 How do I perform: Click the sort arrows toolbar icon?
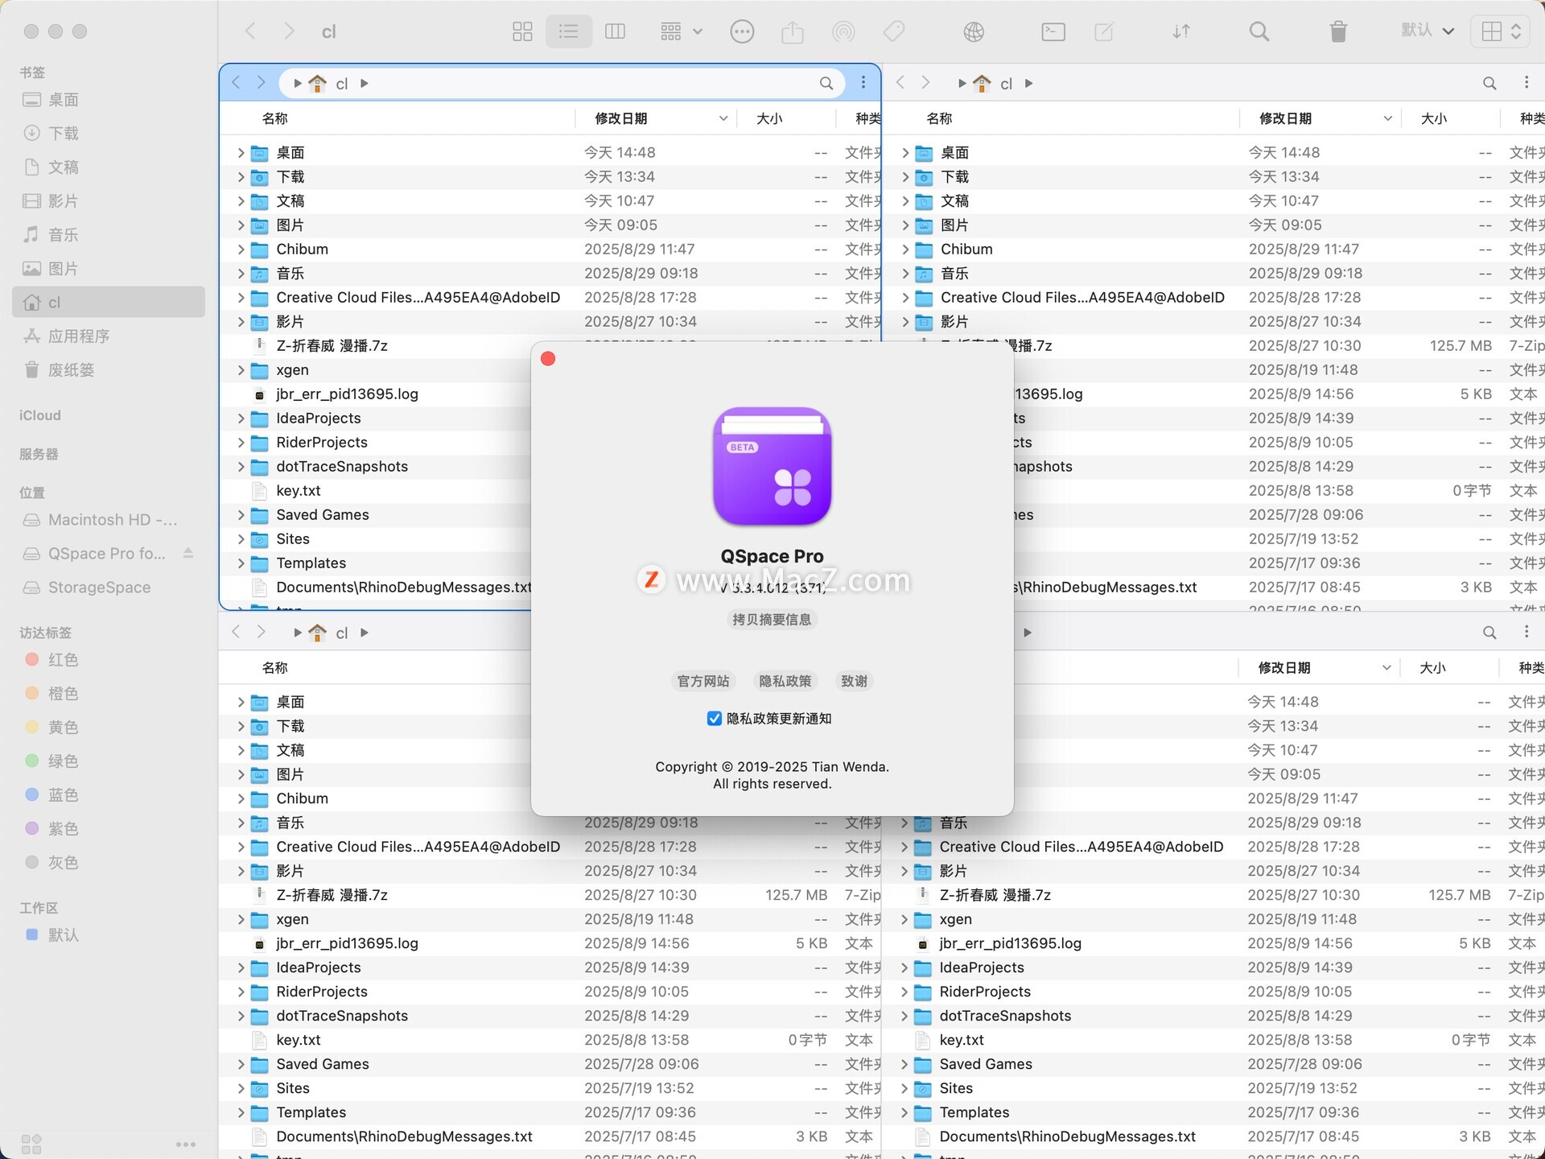pyautogui.click(x=1181, y=31)
